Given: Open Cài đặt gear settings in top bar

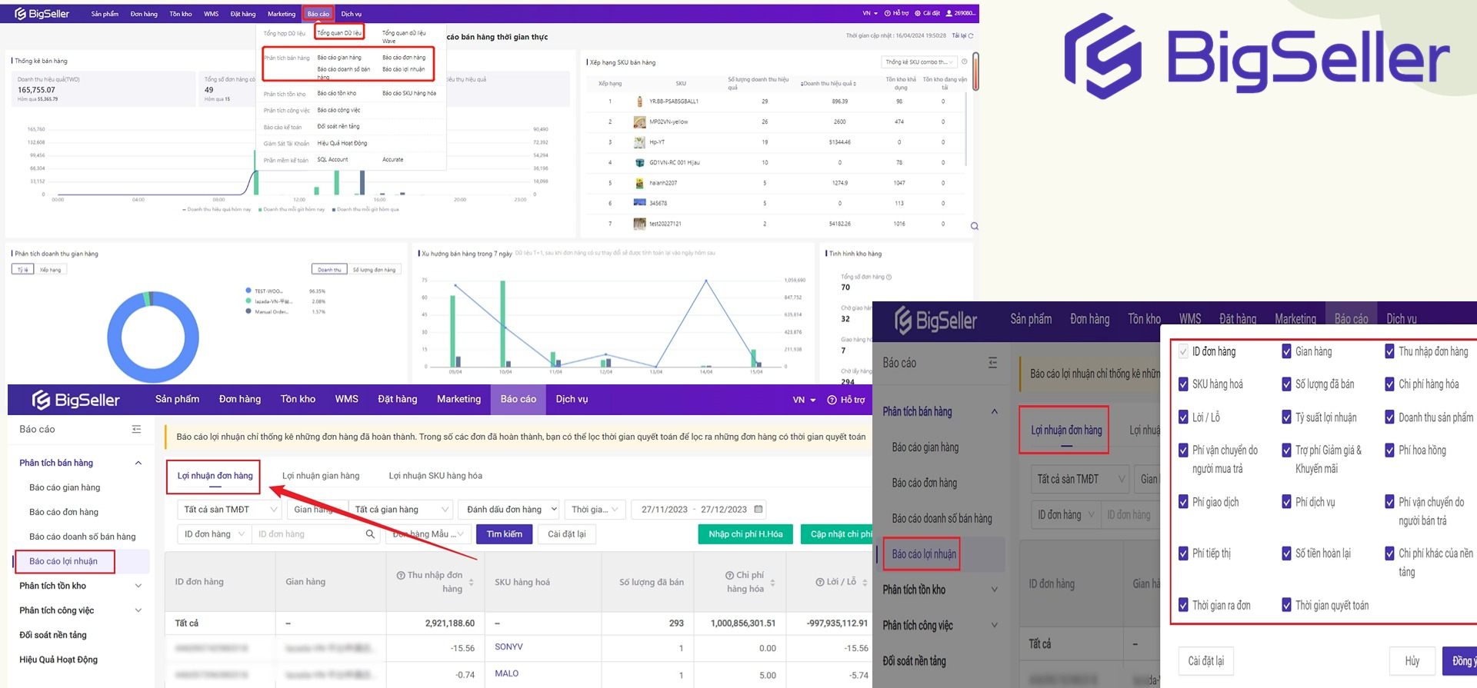Looking at the screenshot, I should point(918,13).
